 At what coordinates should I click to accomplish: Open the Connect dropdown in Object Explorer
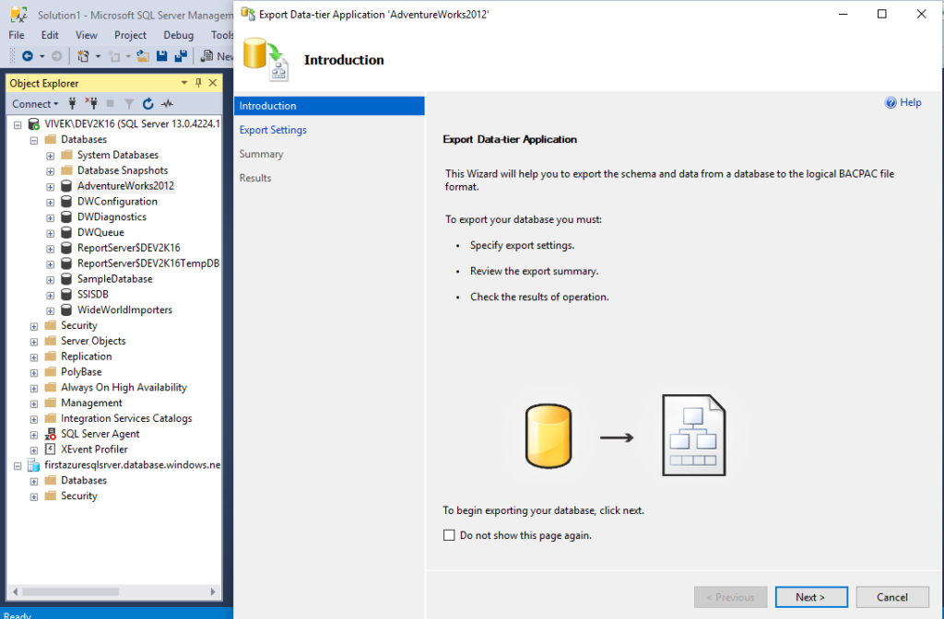[x=53, y=103]
